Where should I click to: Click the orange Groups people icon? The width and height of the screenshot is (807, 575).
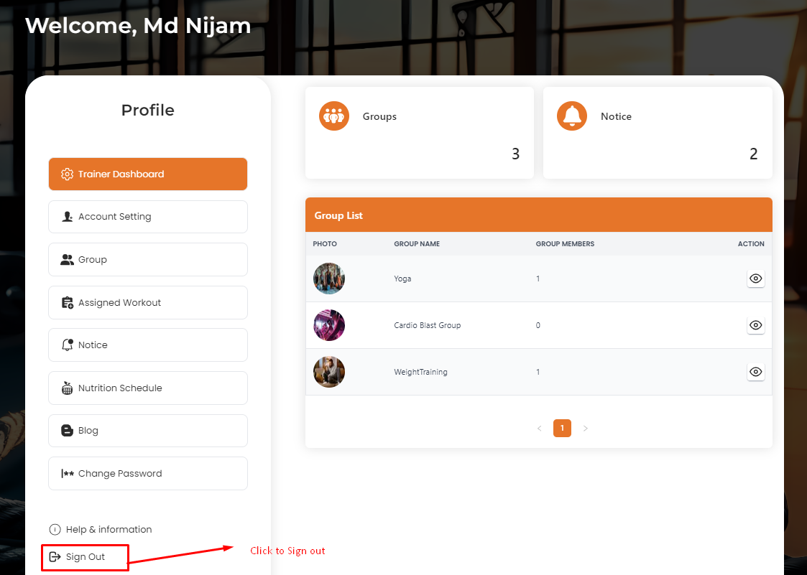[x=334, y=116]
